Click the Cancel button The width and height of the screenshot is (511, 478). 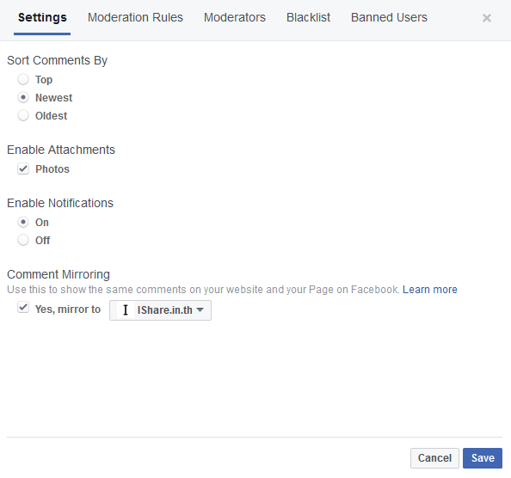click(434, 458)
